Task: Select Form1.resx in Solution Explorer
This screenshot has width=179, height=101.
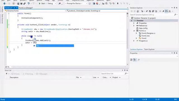Action: click(145, 36)
